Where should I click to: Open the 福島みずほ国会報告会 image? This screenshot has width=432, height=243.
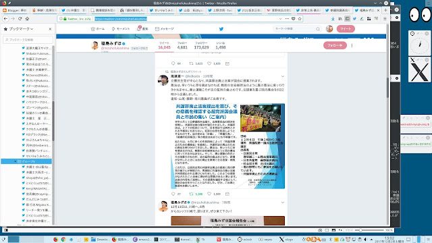228,221
